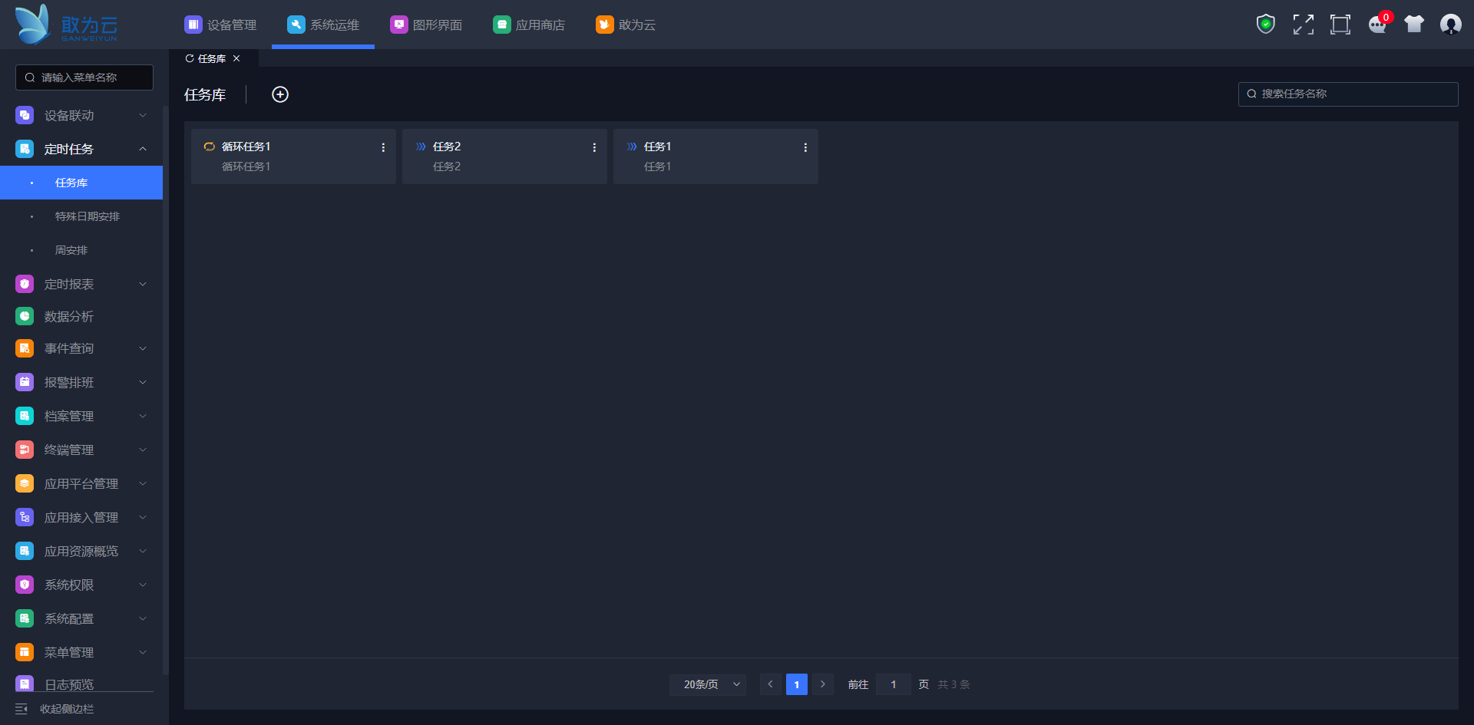This screenshot has height=725, width=1474.
Task: Click the loop icon on 循环任务1 card
Action: (x=209, y=147)
